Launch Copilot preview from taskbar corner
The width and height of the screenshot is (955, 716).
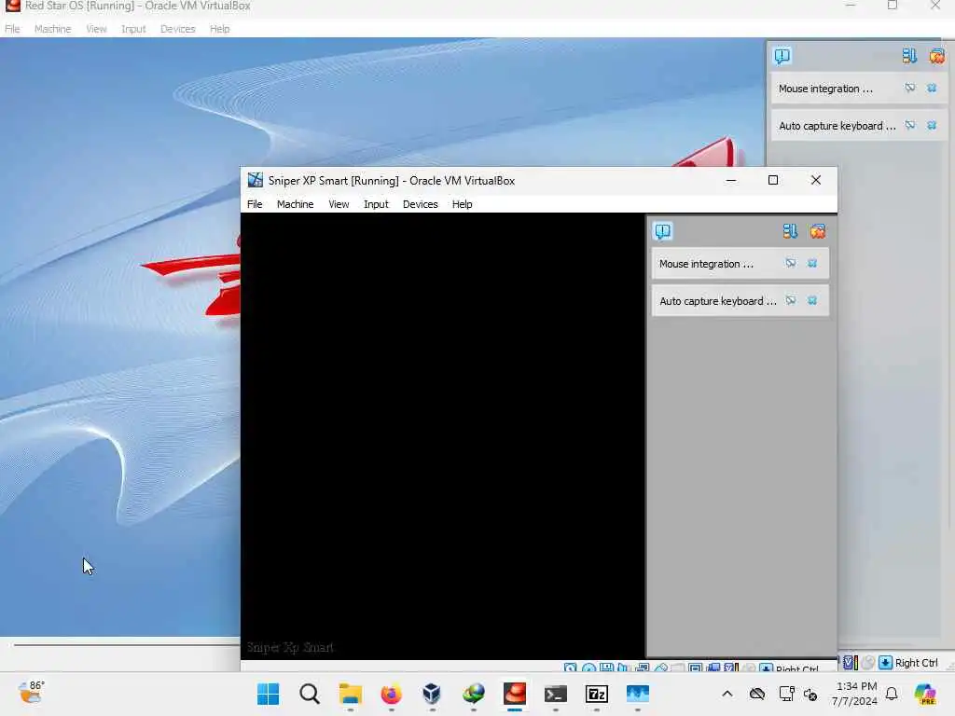tap(925, 694)
